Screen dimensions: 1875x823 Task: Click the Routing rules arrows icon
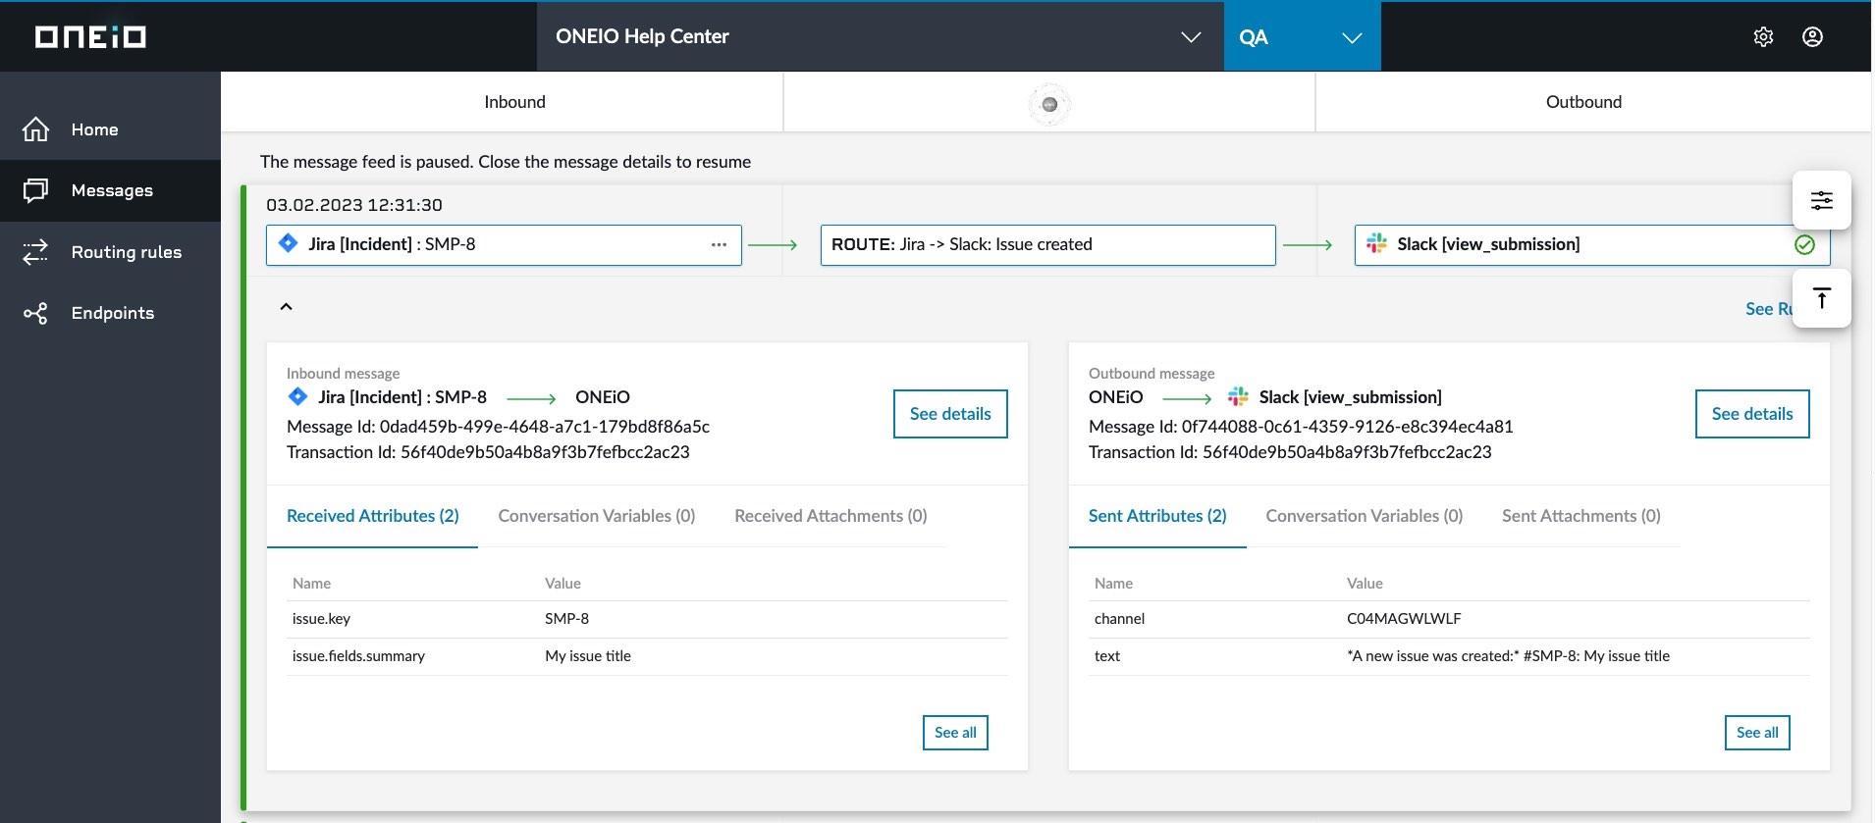click(x=35, y=252)
